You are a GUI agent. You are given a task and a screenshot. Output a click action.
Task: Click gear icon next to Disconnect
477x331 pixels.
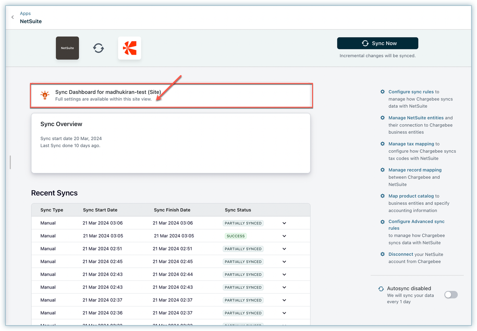[x=383, y=254]
